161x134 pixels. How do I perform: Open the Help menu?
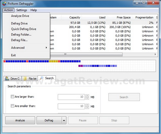(34, 10)
